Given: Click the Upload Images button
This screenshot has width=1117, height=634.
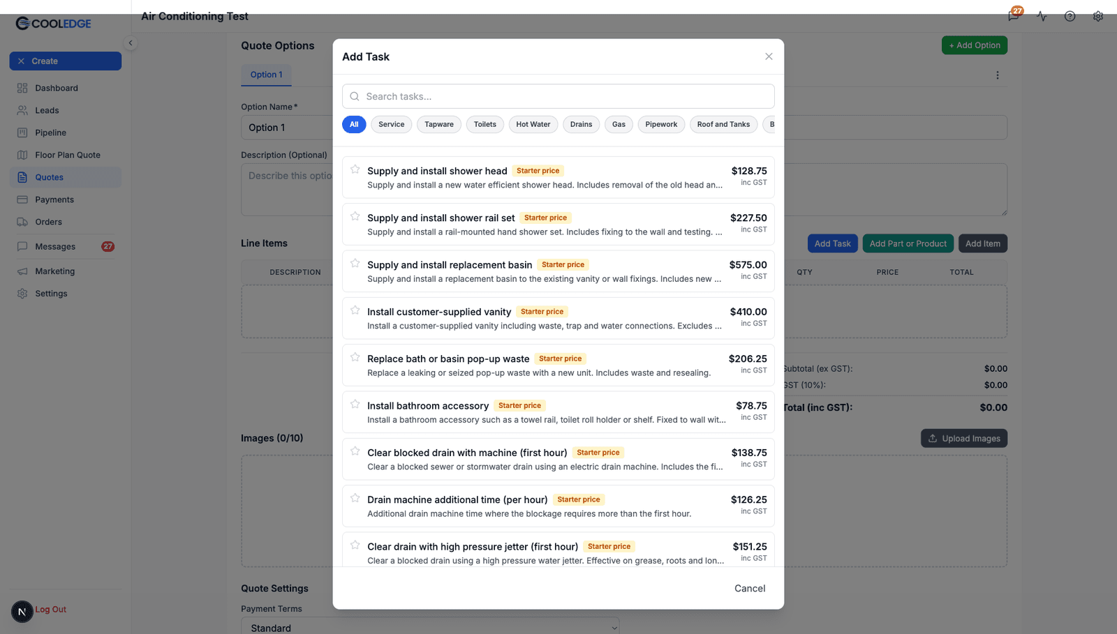Looking at the screenshot, I should [964, 438].
